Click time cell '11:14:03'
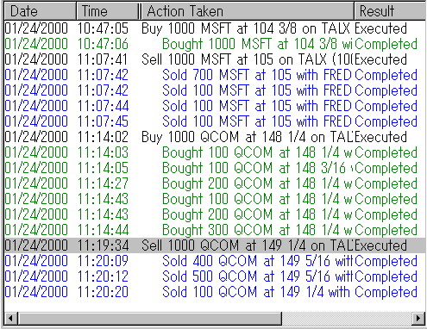Viewport: 427px width, 329px height. pyautogui.click(x=103, y=152)
